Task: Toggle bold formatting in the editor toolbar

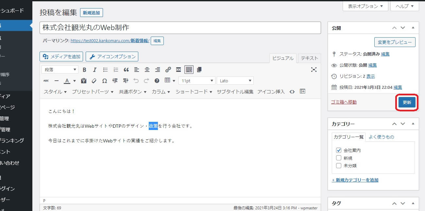Action: (84, 69)
